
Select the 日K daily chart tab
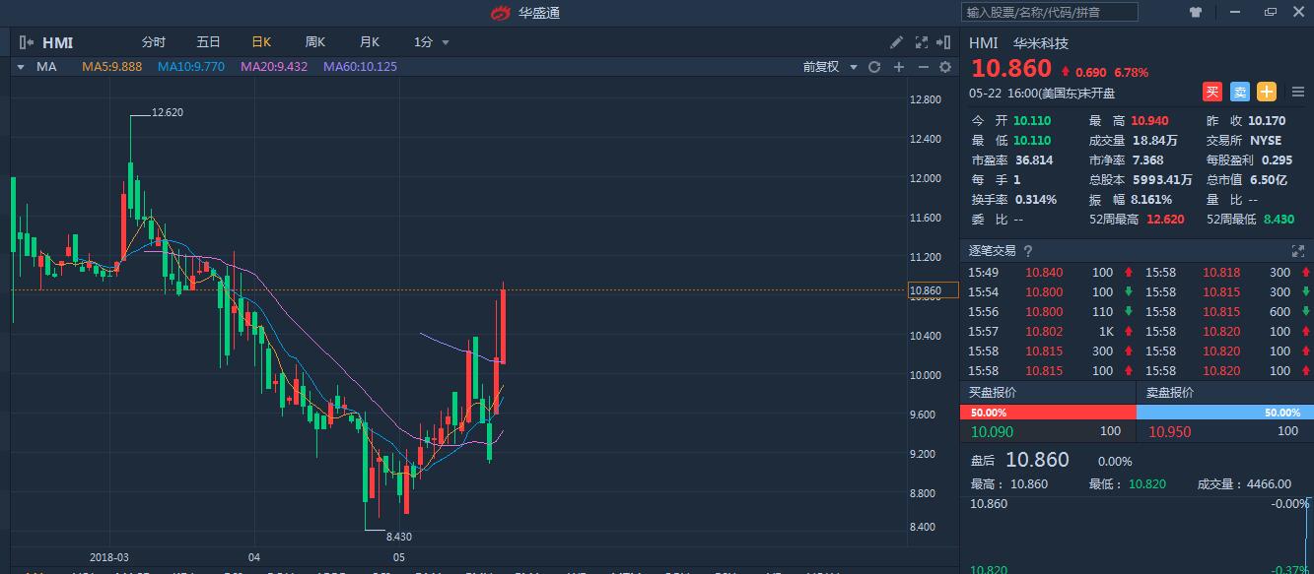[261, 42]
